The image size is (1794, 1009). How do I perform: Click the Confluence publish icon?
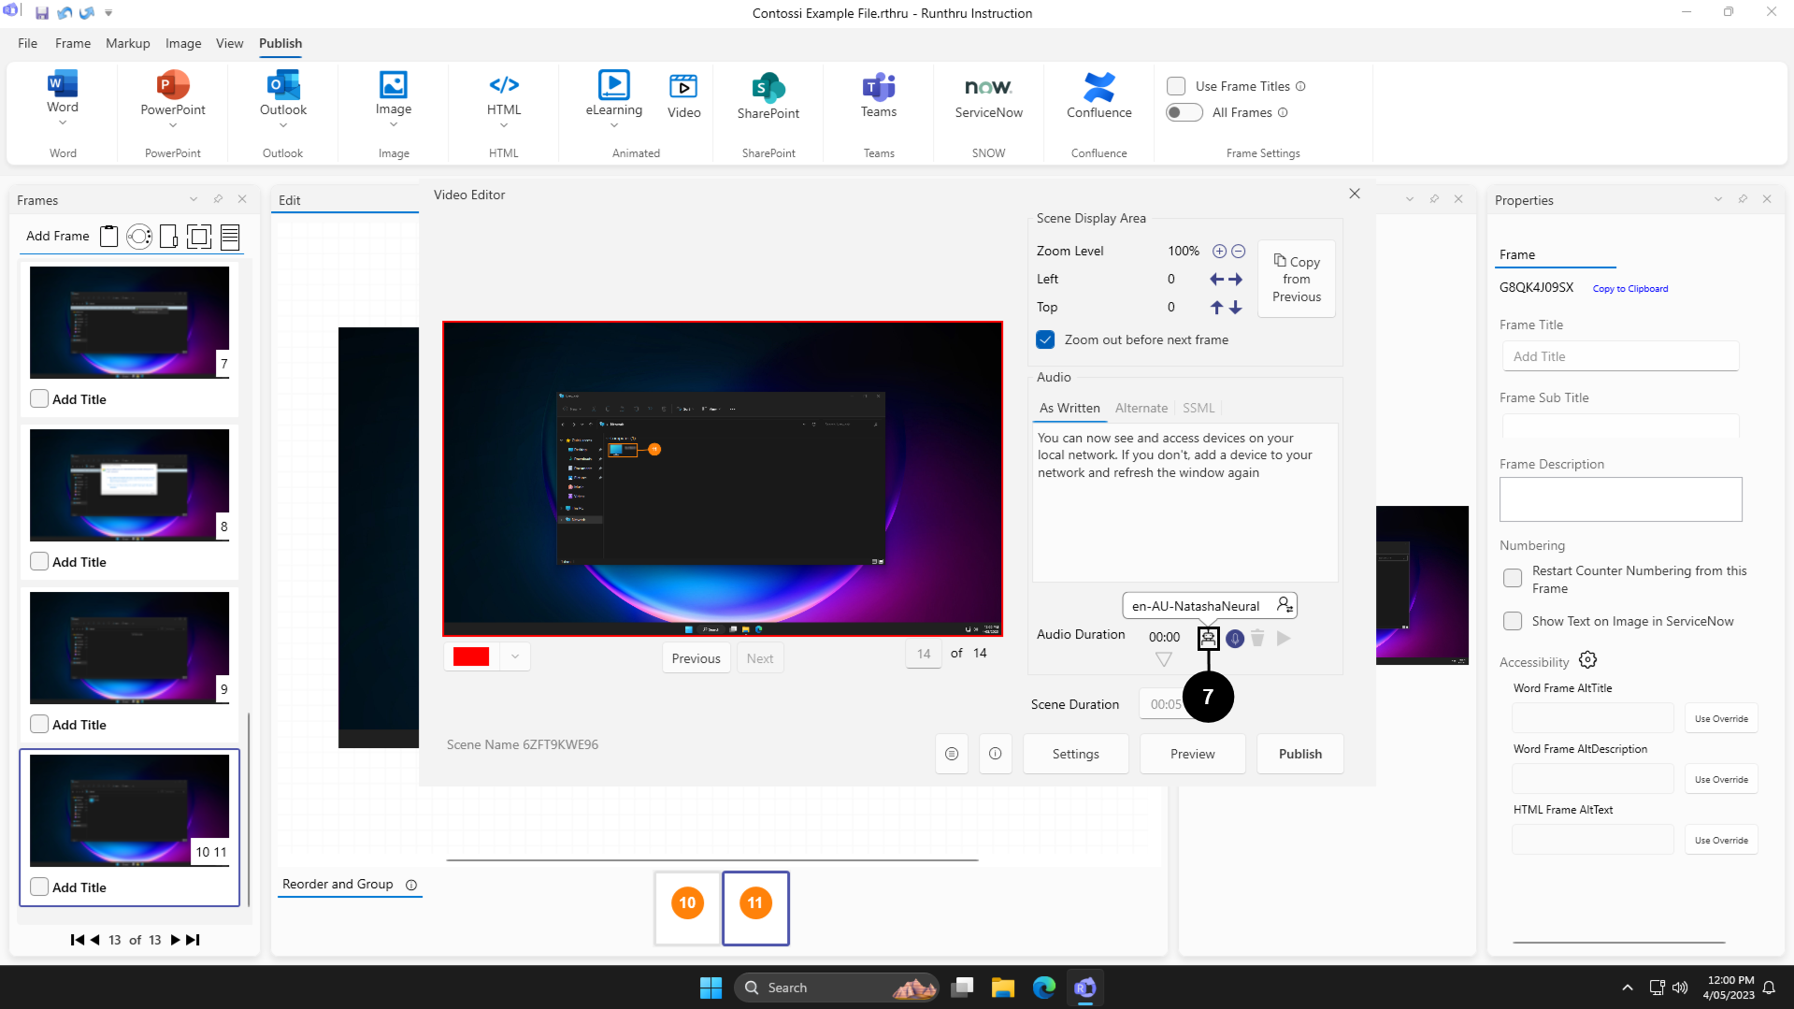click(1098, 88)
